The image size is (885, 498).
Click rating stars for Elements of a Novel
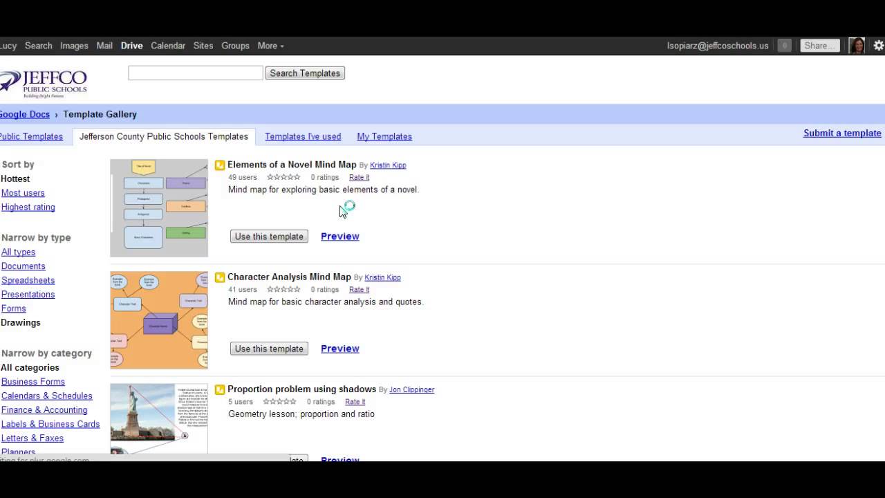point(283,177)
